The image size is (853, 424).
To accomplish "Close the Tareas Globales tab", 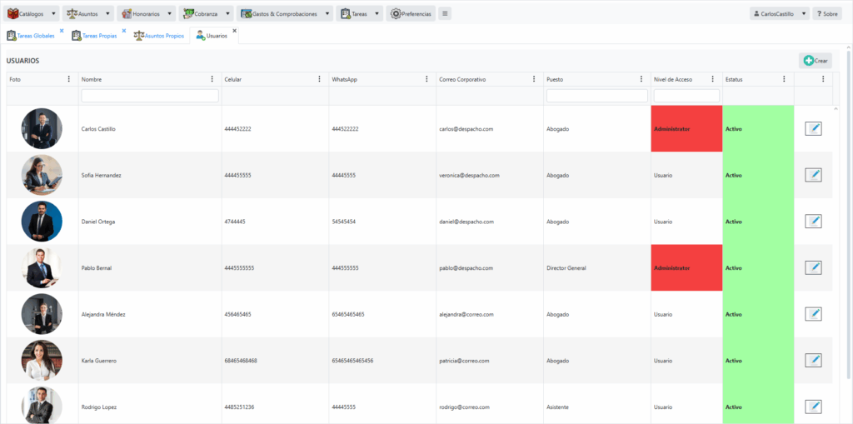I will [x=62, y=31].
